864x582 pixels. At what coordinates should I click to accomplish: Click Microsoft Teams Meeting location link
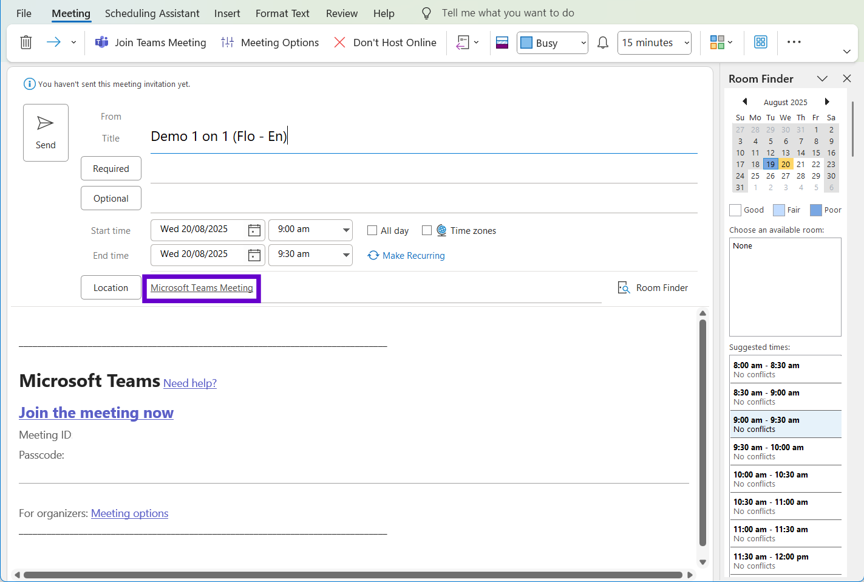coord(202,288)
